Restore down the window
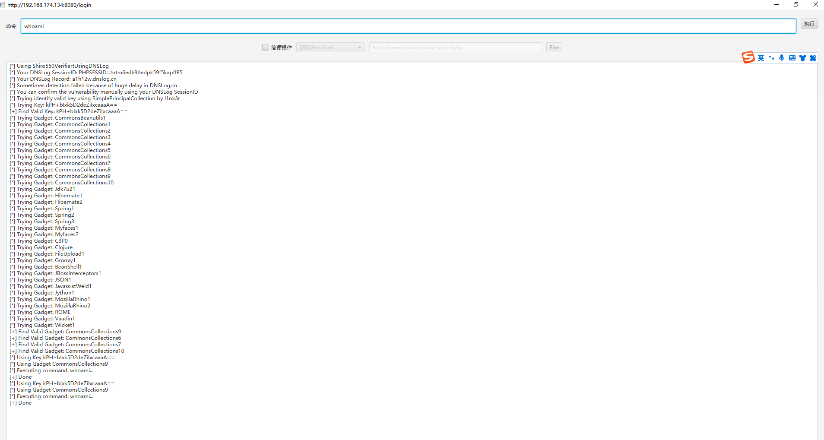The image size is (824, 440). pos(796,5)
